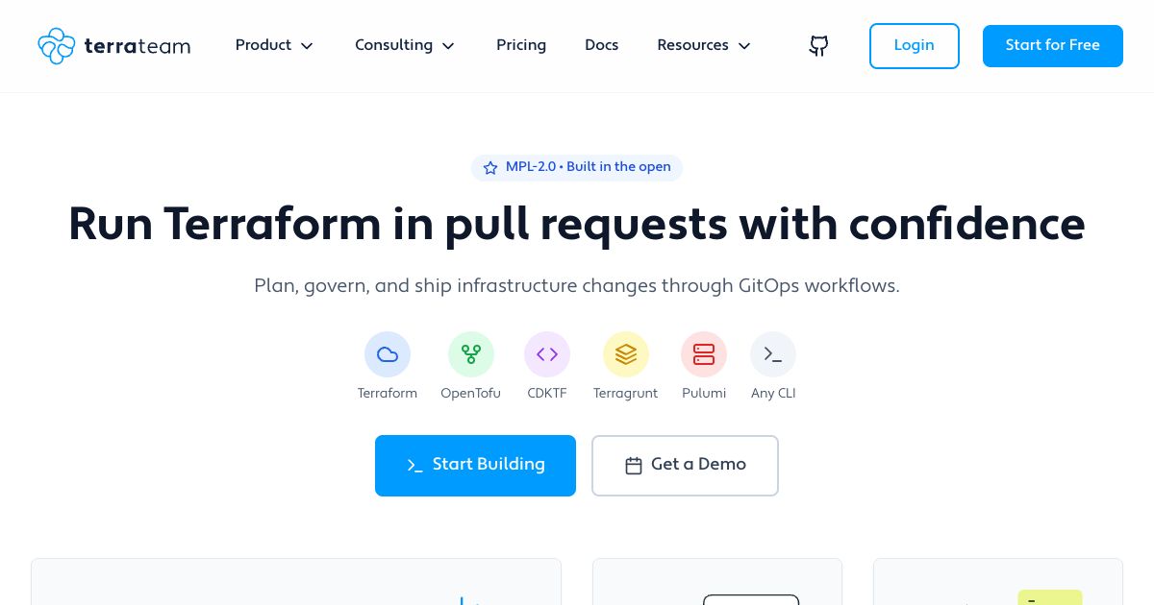Viewport: 1154px width, 605px height.
Task: Click the subheading about GitOps workflows
Action: [577, 285]
